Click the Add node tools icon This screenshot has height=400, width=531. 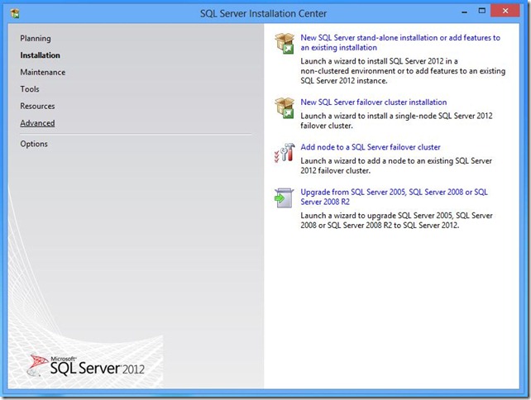(x=285, y=153)
